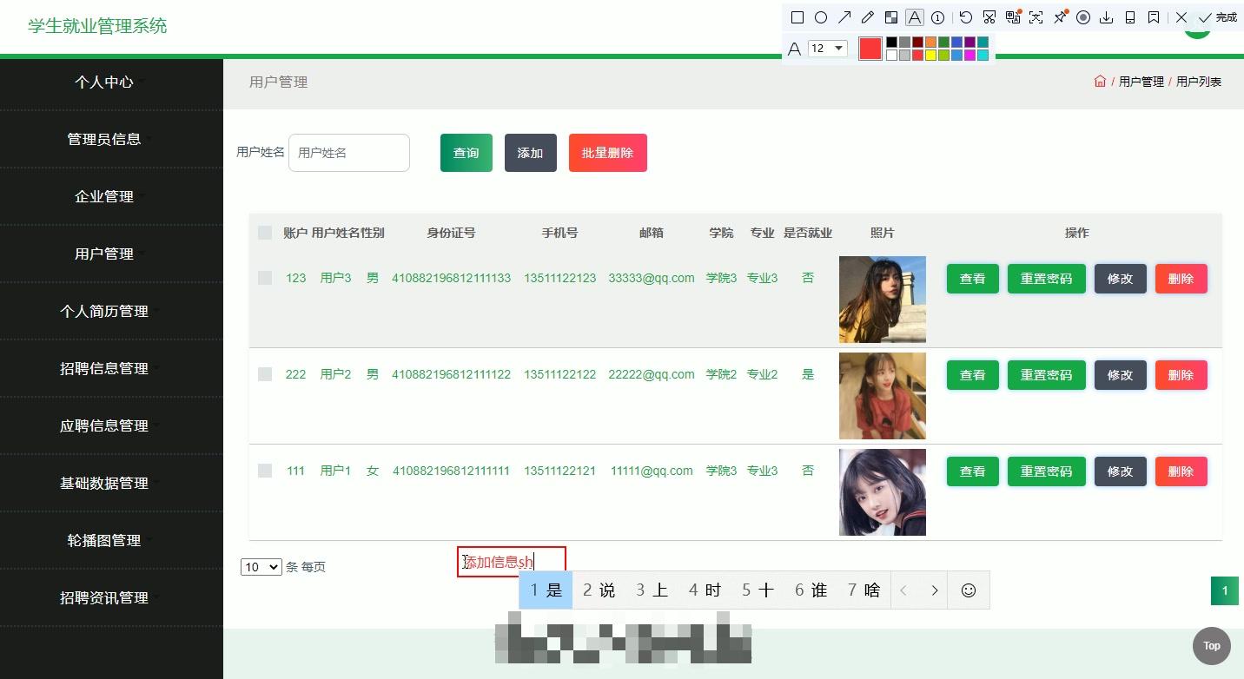Toggle the text annotation tool
This screenshot has width=1244, height=679.
click(x=914, y=17)
